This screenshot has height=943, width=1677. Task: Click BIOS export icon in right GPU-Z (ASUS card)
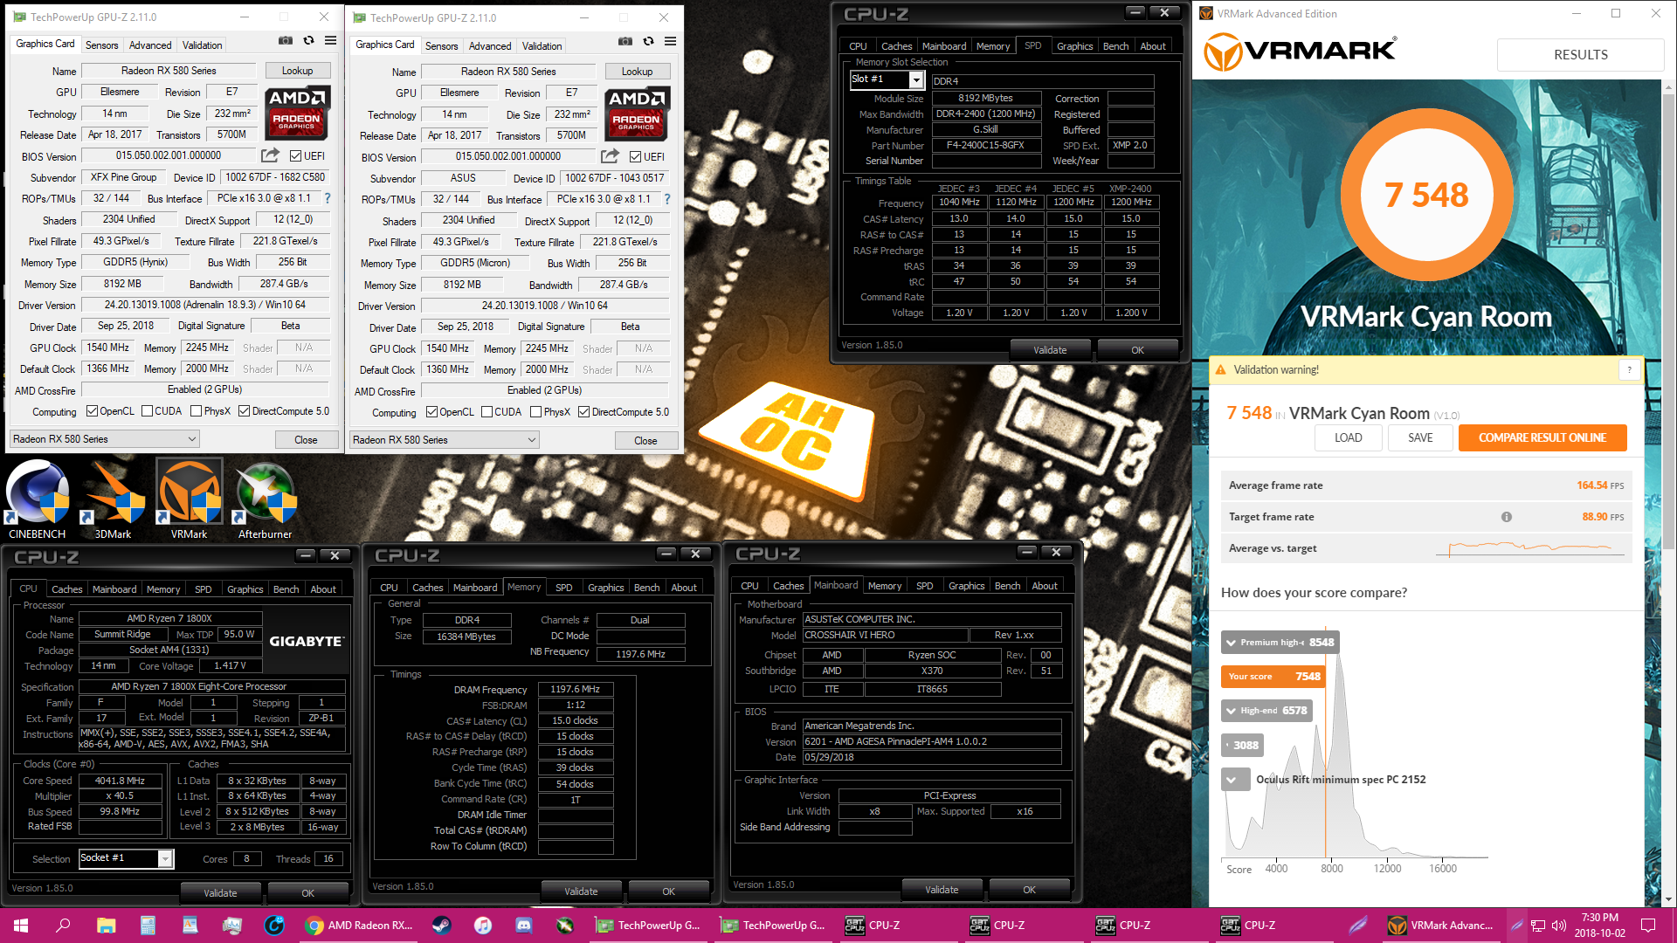(x=610, y=156)
